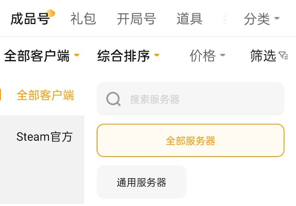Select 全部客户端 in the left client list
Image resolution: width=296 pixels, height=206 pixels.
45,95
